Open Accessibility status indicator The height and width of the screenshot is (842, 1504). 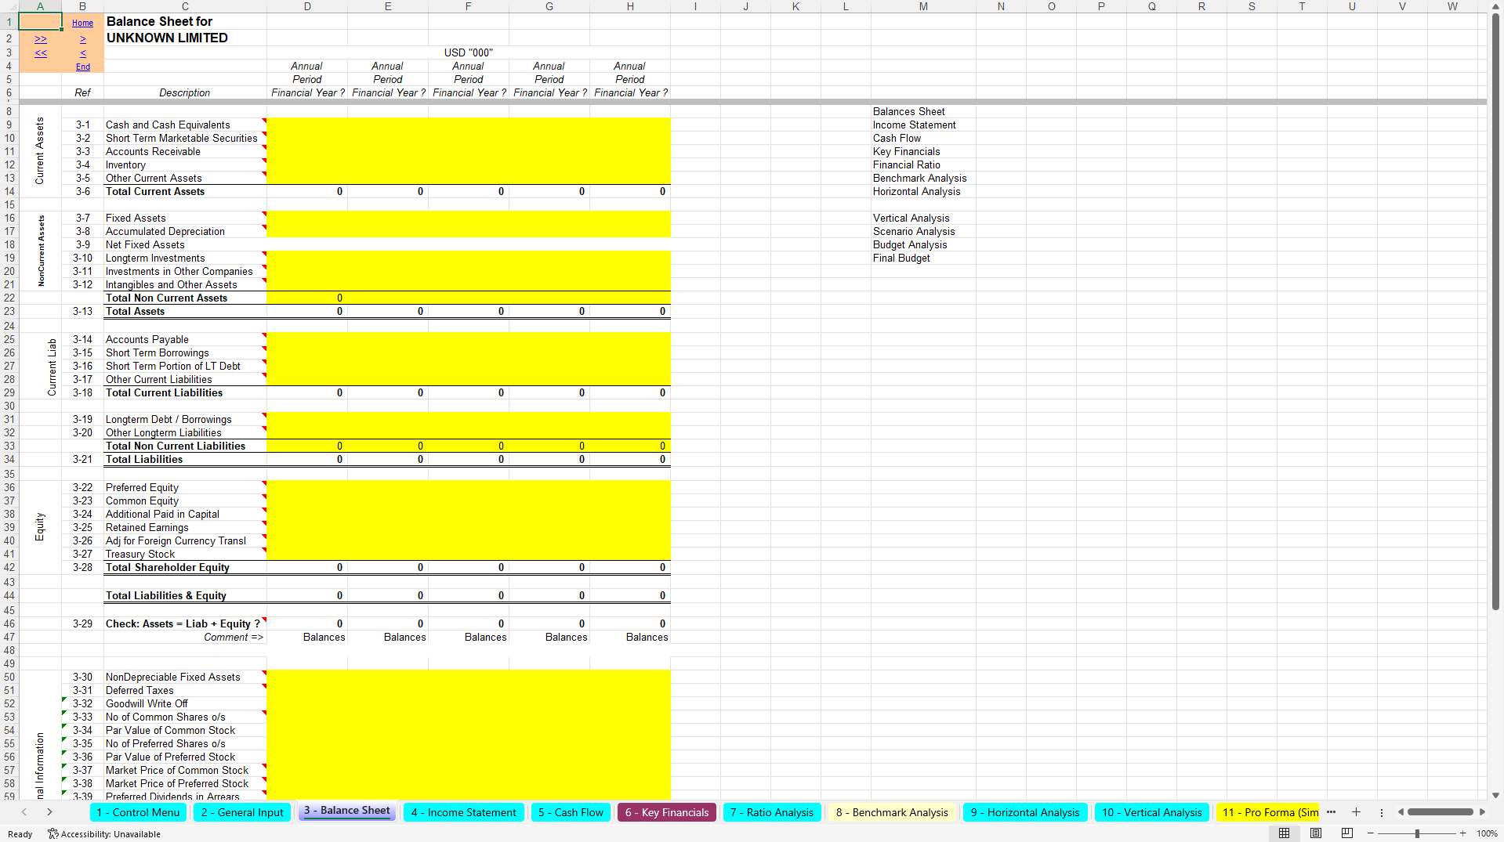pyautogui.click(x=104, y=834)
